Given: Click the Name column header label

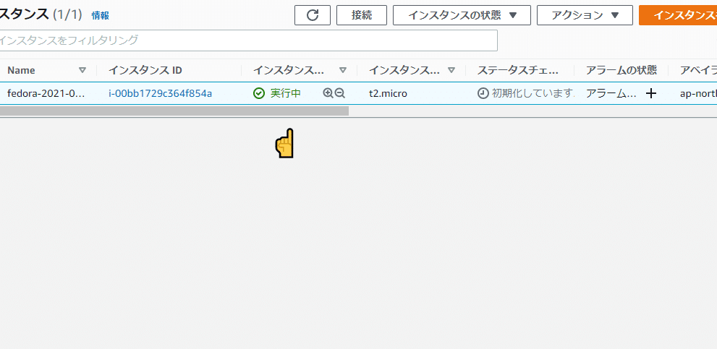Looking at the screenshot, I should pyautogui.click(x=21, y=70).
